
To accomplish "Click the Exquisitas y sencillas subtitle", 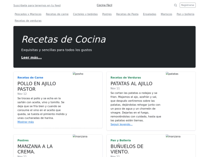I will [x=57, y=50].
